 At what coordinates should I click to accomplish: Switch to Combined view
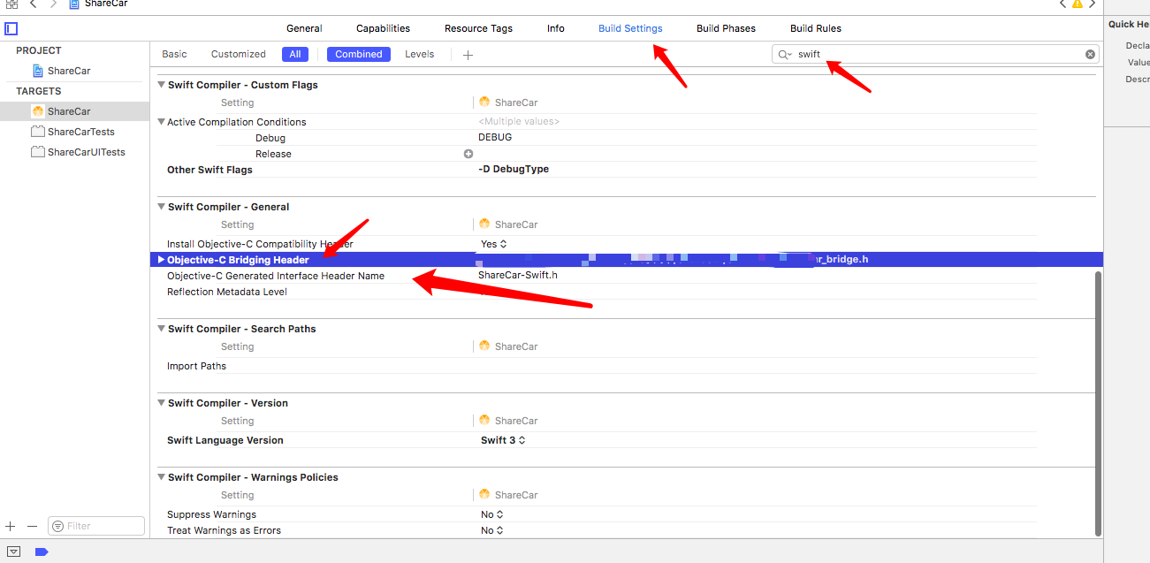coord(359,54)
